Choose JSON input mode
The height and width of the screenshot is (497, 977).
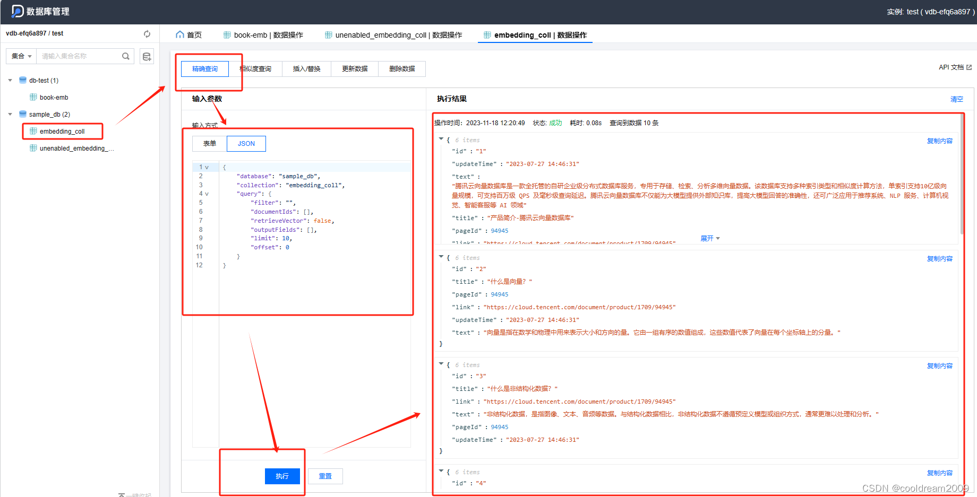(x=246, y=144)
